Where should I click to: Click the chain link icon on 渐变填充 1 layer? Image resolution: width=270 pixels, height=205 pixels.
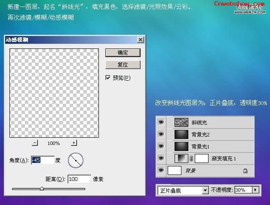pos(191,158)
